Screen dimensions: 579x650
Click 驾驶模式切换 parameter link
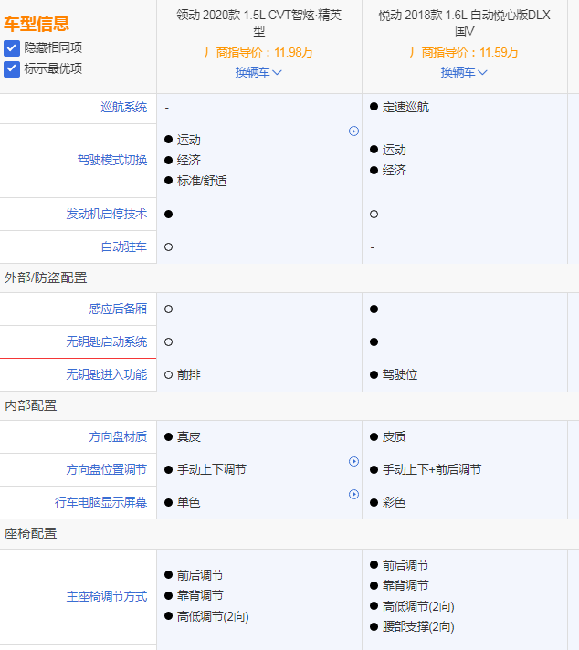111,161
